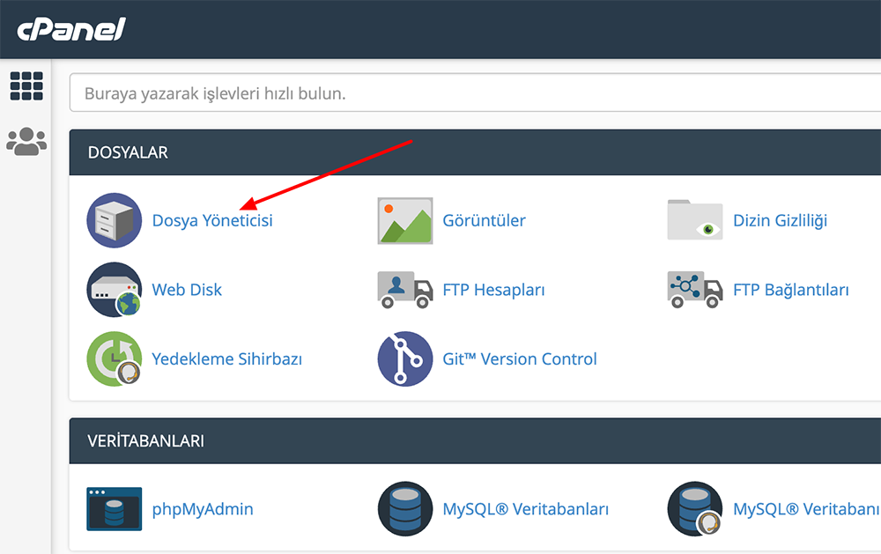
Task: Collapse the DOSYALAR section header
Action: click(475, 152)
